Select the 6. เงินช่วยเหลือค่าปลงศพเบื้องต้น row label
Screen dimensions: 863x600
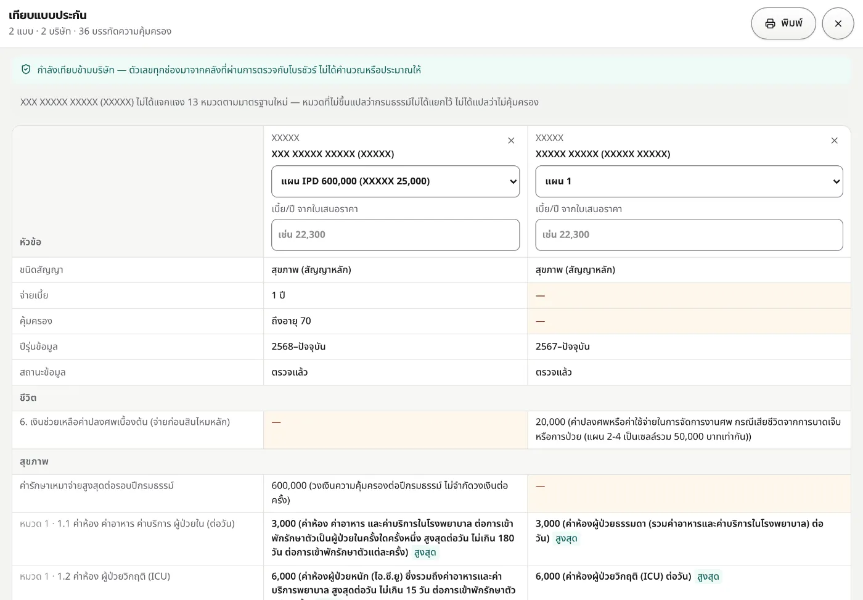125,422
